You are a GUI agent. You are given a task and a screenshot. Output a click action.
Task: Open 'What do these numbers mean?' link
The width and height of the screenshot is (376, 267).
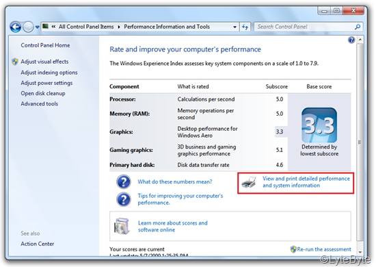175,181
